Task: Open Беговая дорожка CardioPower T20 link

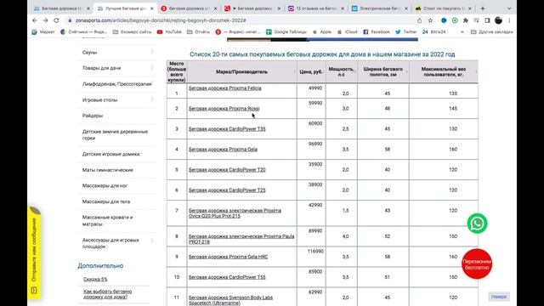Action: click(x=227, y=170)
